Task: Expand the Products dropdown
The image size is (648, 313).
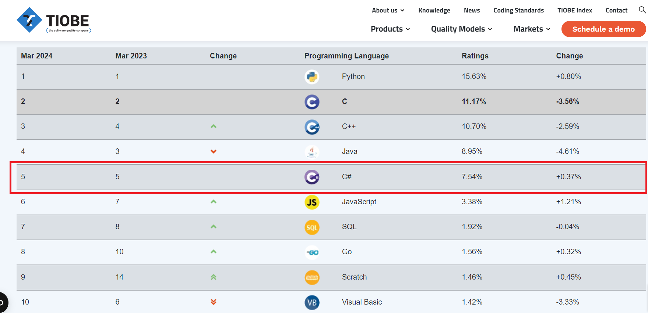Action: click(x=390, y=29)
